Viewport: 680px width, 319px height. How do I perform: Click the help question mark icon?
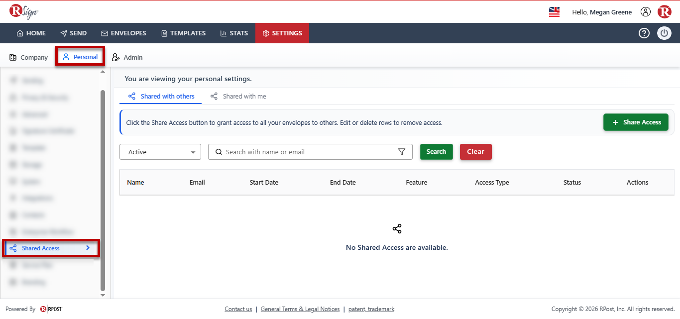(x=644, y=33)
